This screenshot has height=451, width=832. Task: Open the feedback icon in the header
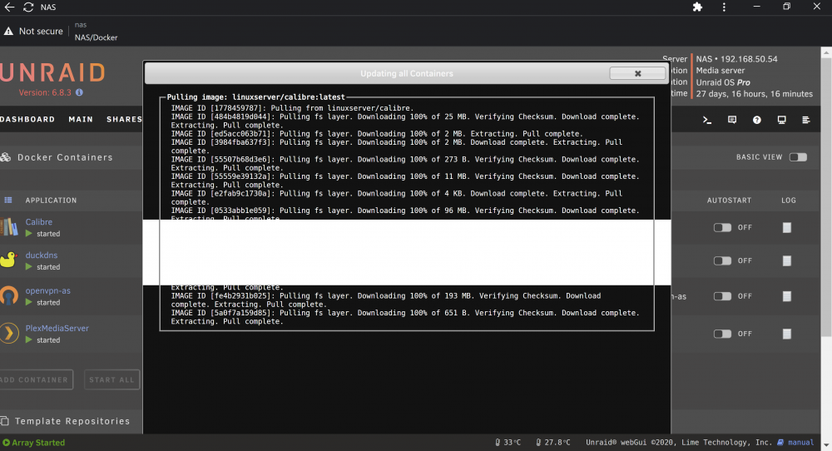click(x=731, y=120)
